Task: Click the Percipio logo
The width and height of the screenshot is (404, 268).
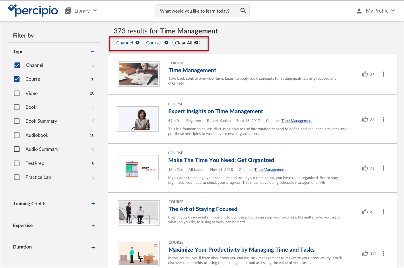Action: tap(33, 11)
